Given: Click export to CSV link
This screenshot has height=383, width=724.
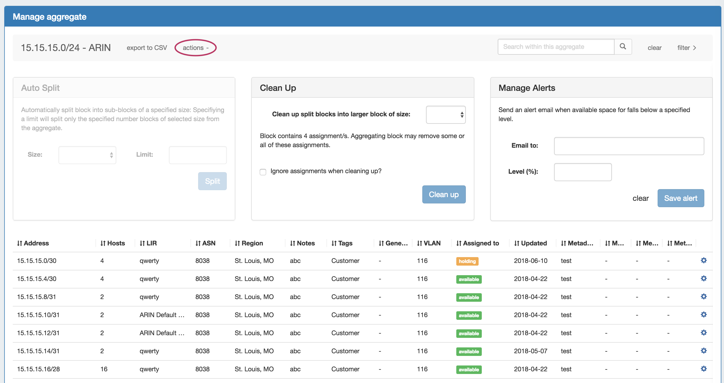Looking at the screenshot, I should tap(147, 48).
